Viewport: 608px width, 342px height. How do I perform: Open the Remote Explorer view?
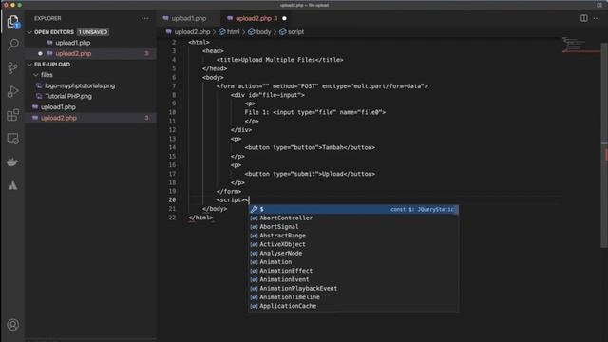coord(12,139)
